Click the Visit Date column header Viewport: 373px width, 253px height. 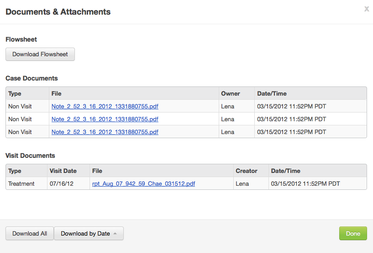(63, 171)
